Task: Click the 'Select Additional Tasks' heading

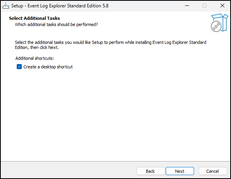Action: point(34,18)
